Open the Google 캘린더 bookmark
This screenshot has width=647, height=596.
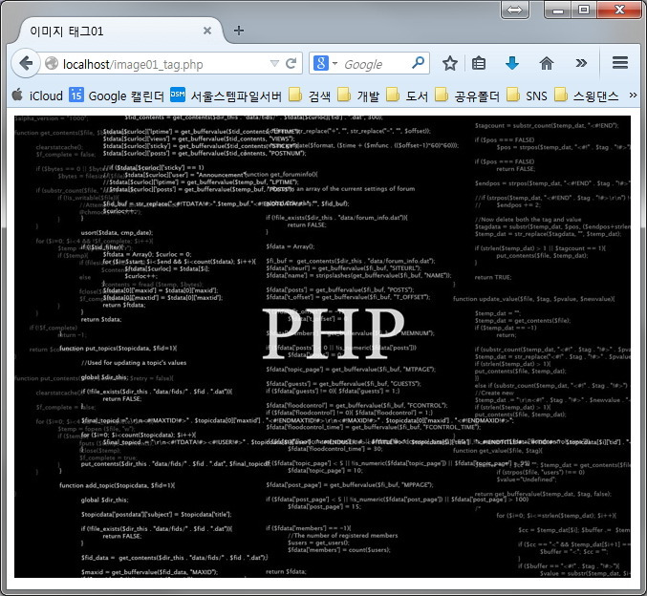point(117,96)
